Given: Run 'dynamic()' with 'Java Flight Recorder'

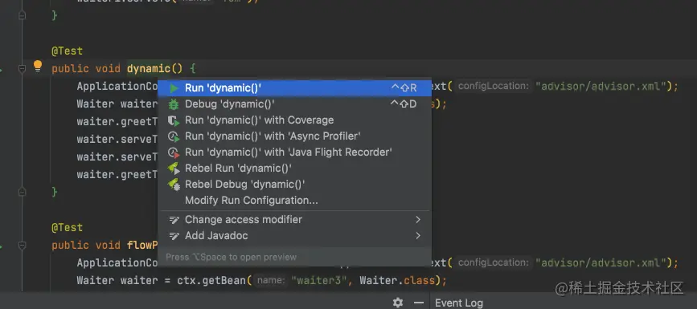Looking at the screenshot, I should [x=294, y=152].
